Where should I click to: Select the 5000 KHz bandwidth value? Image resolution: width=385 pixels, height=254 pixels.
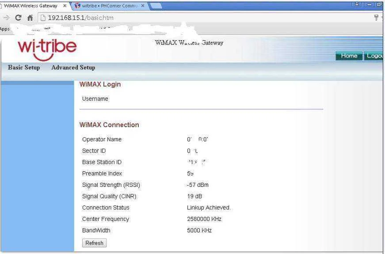(199, 231)
